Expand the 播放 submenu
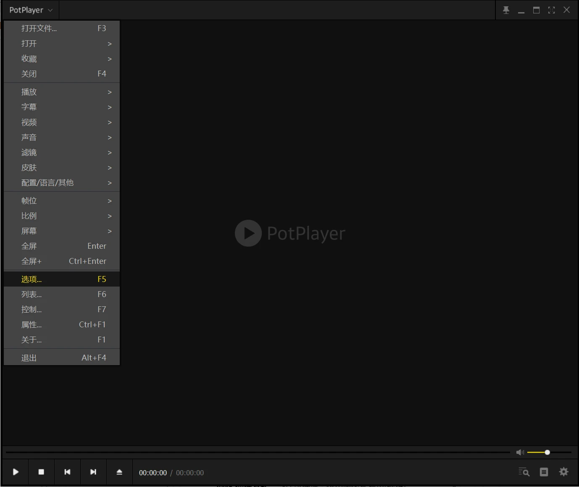The width and height of the screenshot is (579, 487). (x=62, y=92)
